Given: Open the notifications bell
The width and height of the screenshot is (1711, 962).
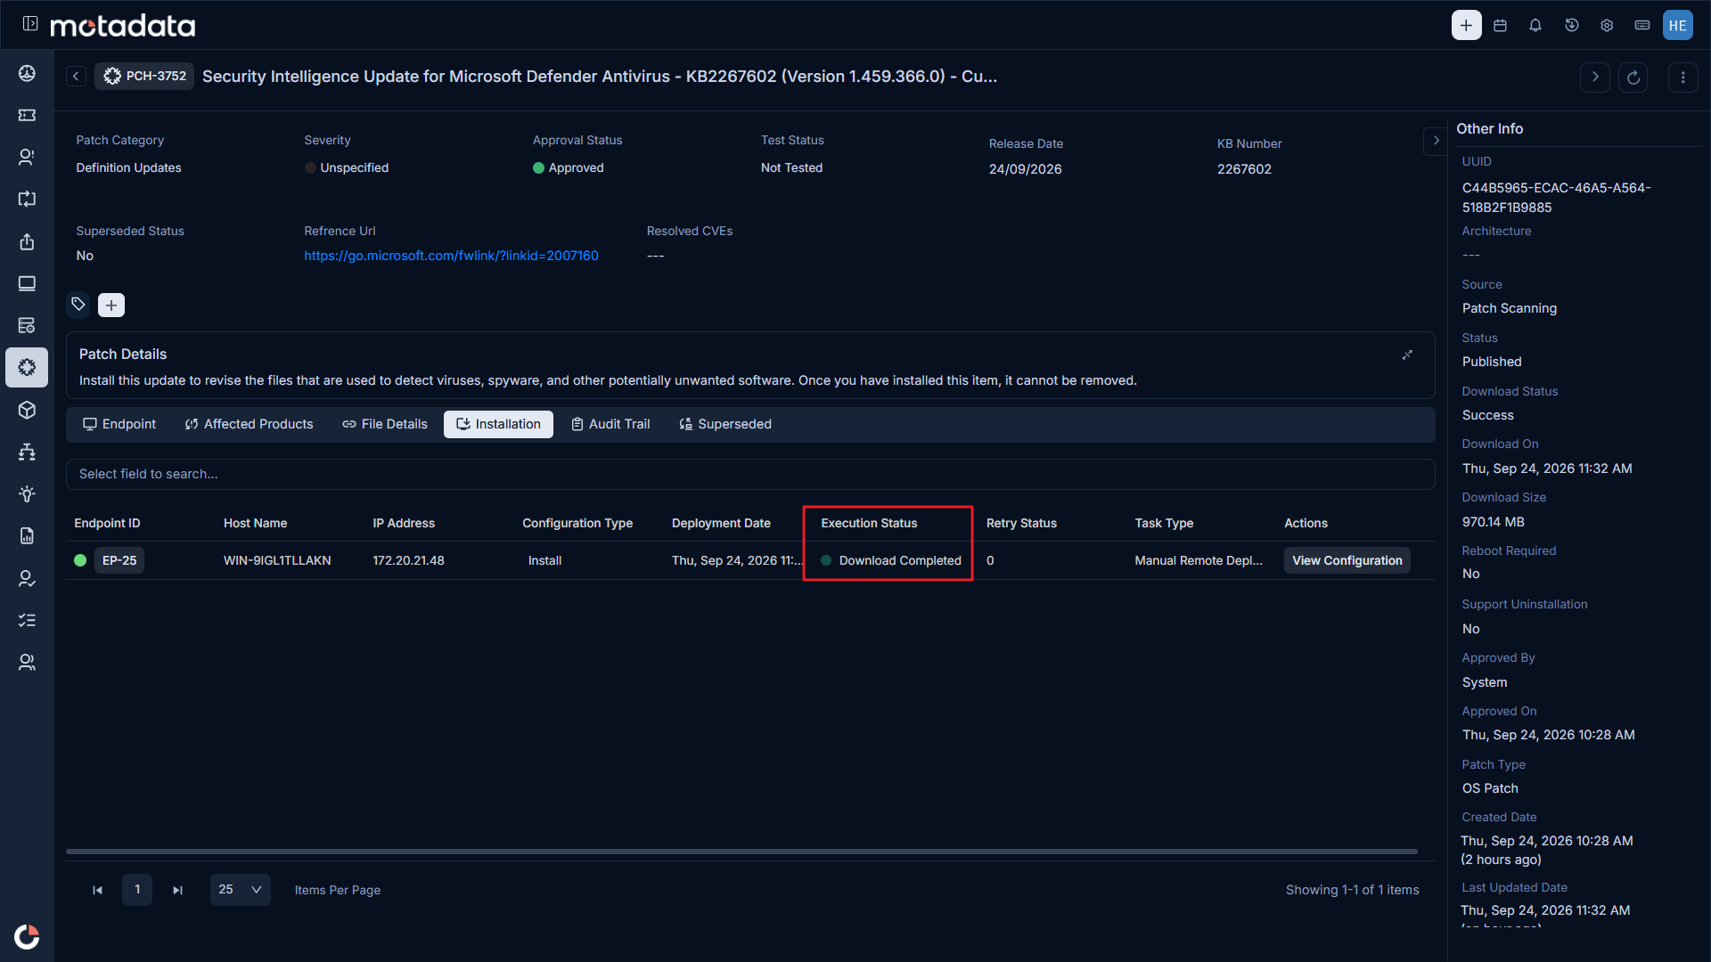Looking at the screenshot, I should (1535, 25).
